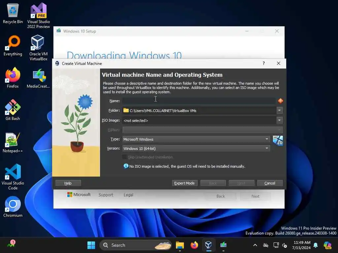Open the disabled Edition dropdown
This screenshot has width=338, height=253.
202,130
